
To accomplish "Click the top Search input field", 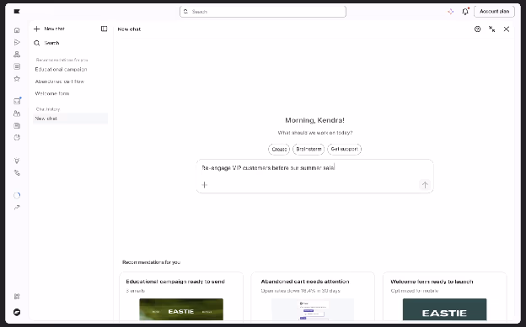I will click(x=263, y=12).
